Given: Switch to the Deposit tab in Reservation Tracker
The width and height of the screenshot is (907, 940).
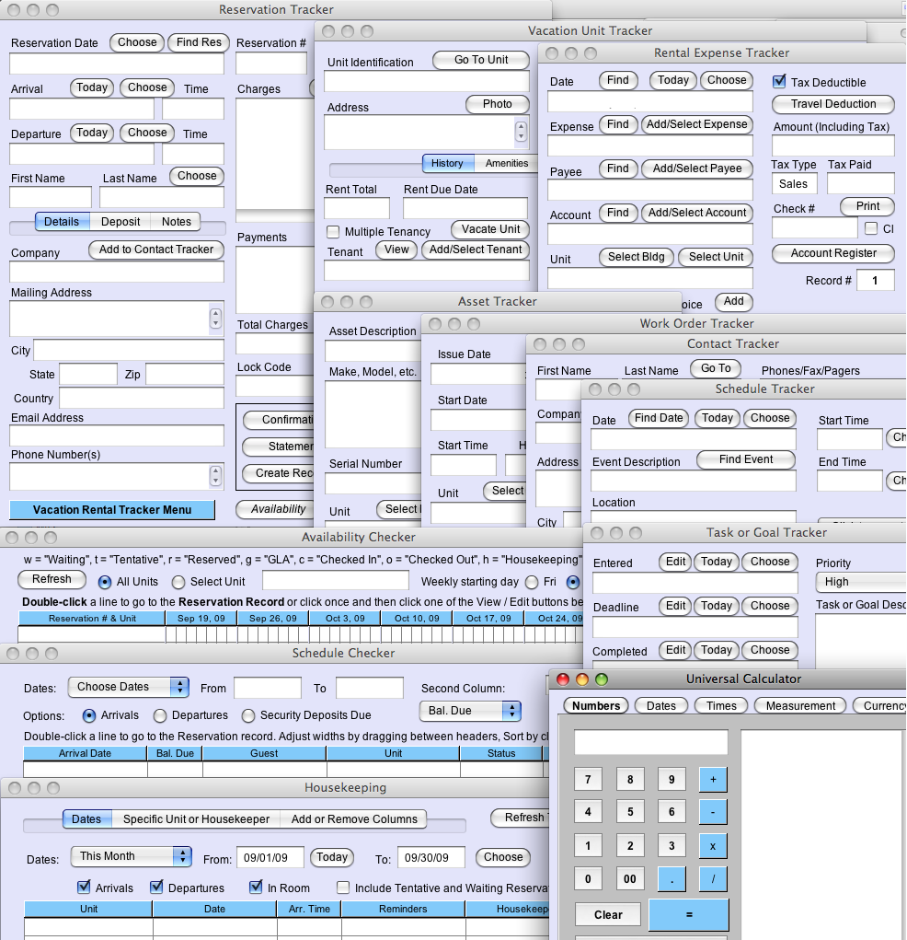Looking at the screenshot, I should click(x=121, y=222).
